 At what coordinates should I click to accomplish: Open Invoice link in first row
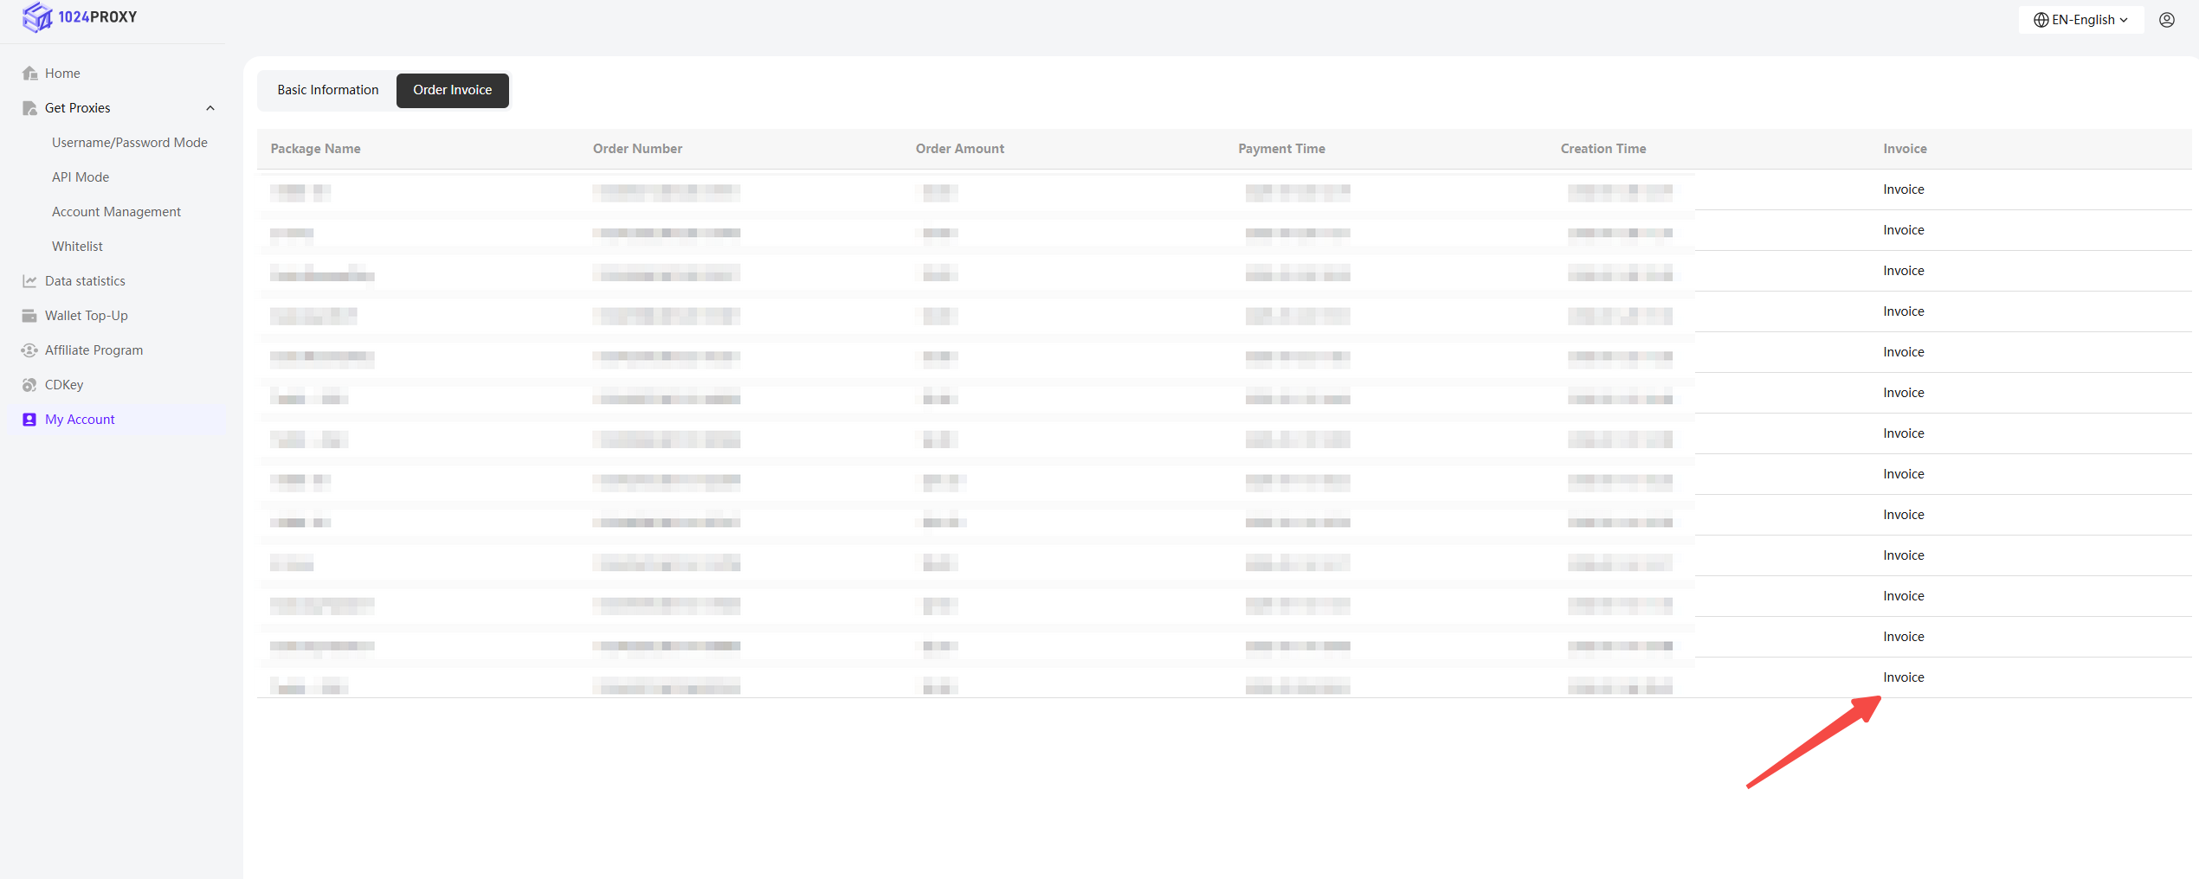[x=1903, y=189]
